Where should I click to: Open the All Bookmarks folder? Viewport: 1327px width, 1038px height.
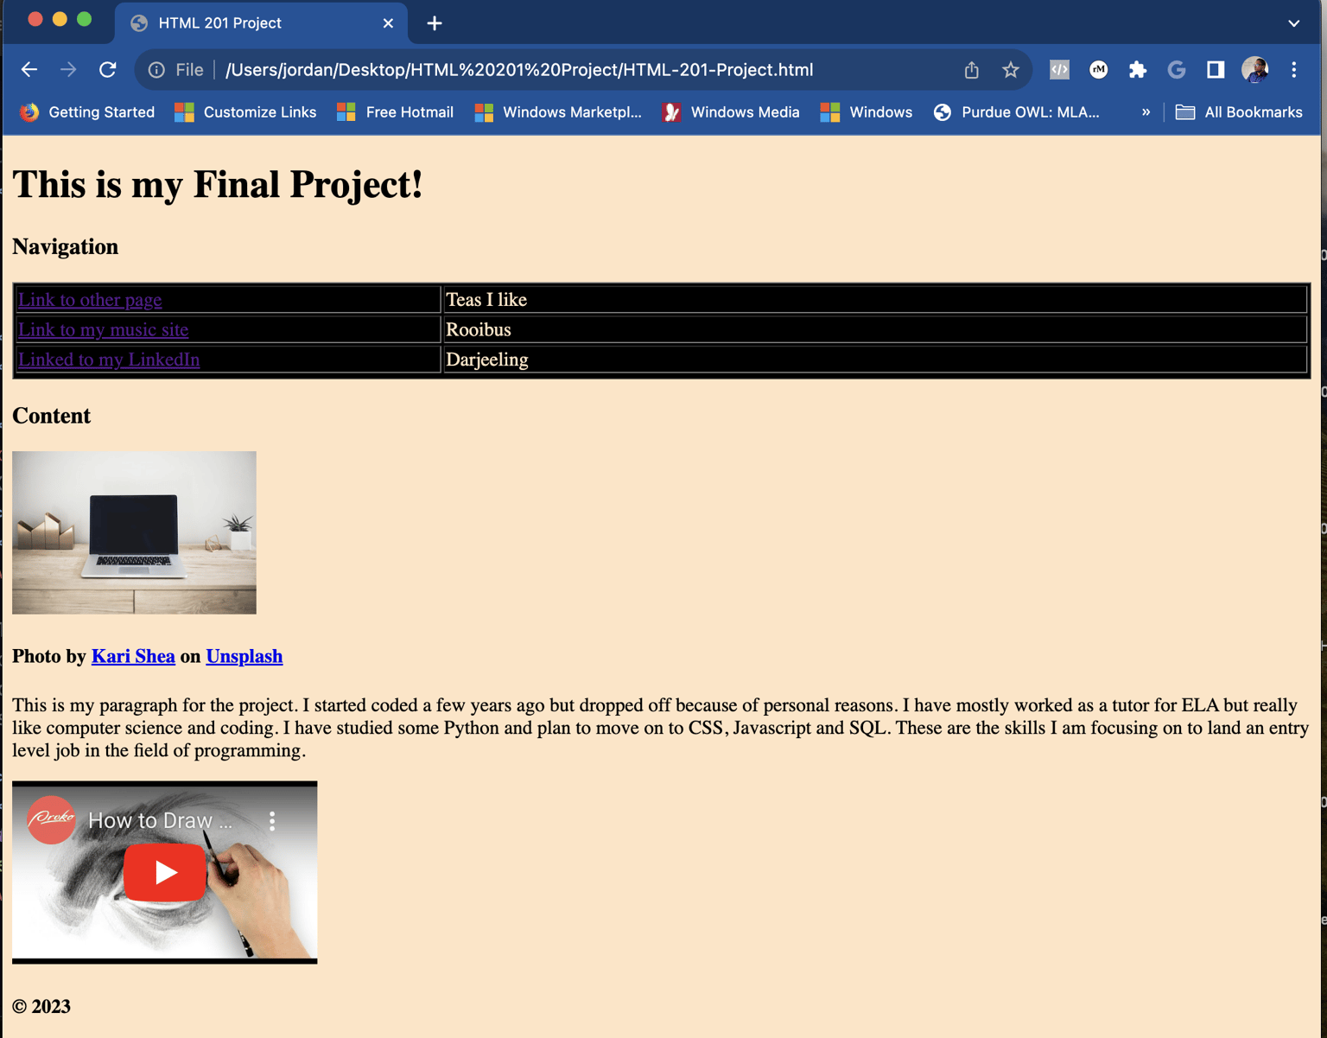(x=1239, y=112)
